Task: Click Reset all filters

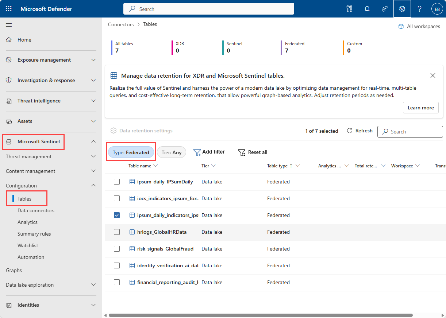Action: 253,152
